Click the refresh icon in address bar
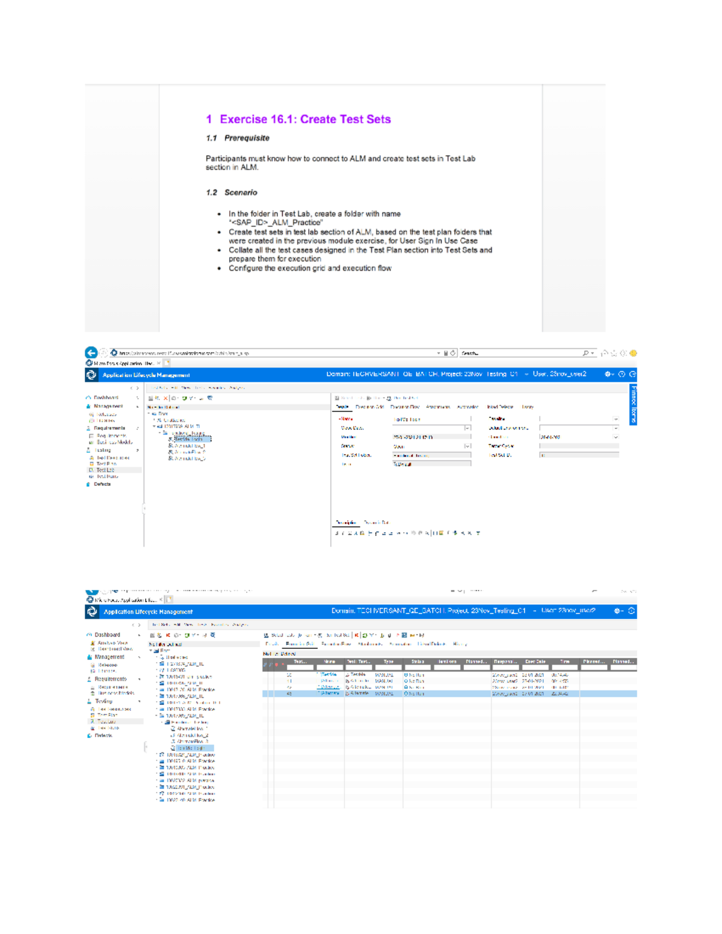Image resolution: width=722 pixels, height=934 pixels. (x=453, y=354)
